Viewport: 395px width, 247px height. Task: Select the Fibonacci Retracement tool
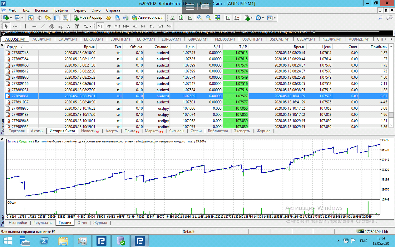[60, 26]
